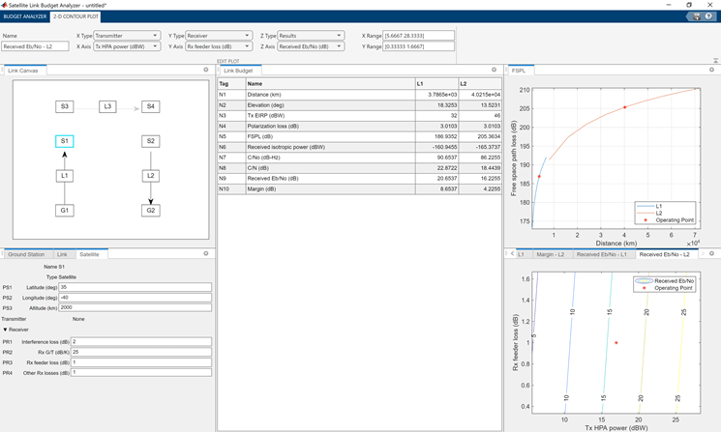The width and height of the screenshot is (721, 432).
Task: Open FSPL panel actions menu icon
Action: 712,71
